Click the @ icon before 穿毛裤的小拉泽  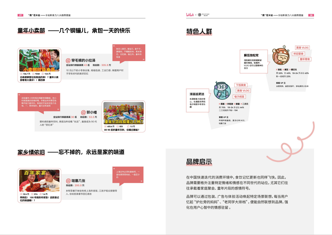pyautogui.click(x=68, y=60)
